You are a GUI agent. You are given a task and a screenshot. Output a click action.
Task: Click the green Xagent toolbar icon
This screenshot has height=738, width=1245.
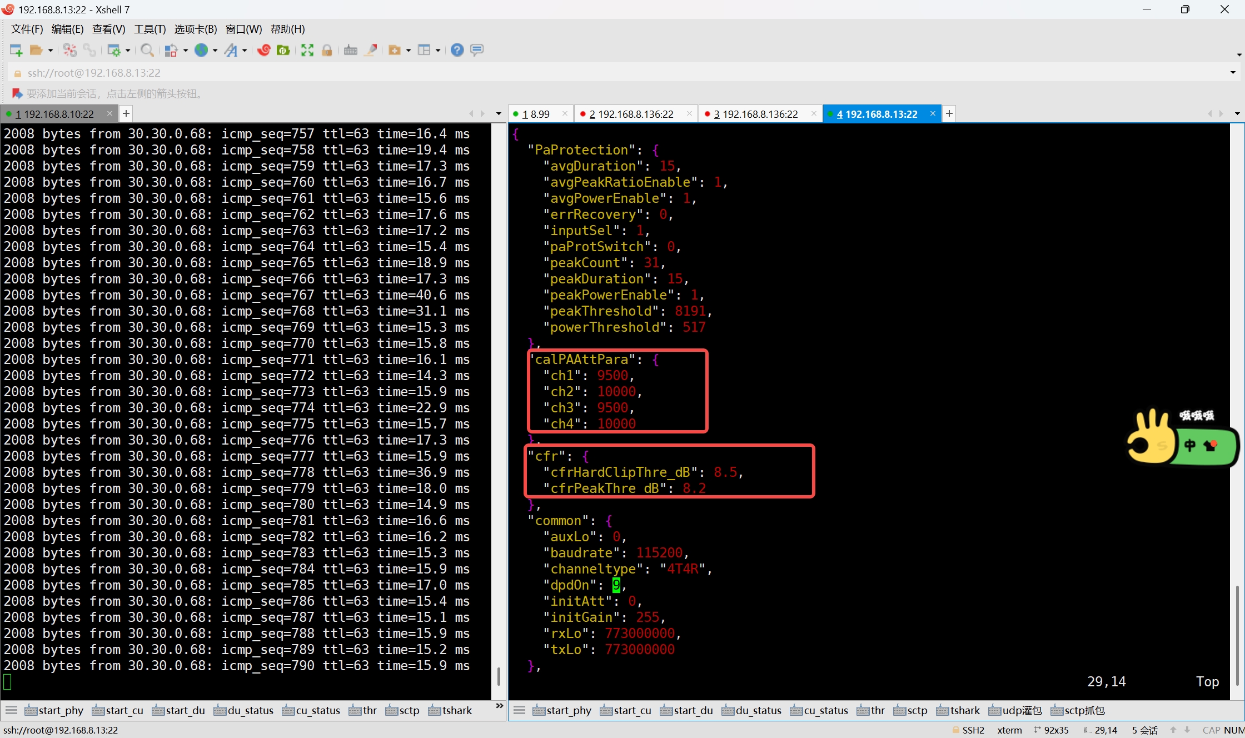coord(283,51)
